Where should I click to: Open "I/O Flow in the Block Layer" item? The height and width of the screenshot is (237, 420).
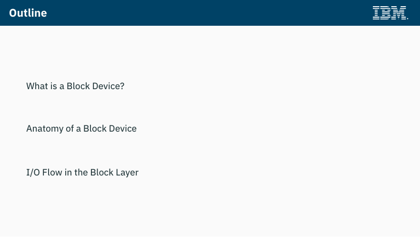tap(82, 173)
